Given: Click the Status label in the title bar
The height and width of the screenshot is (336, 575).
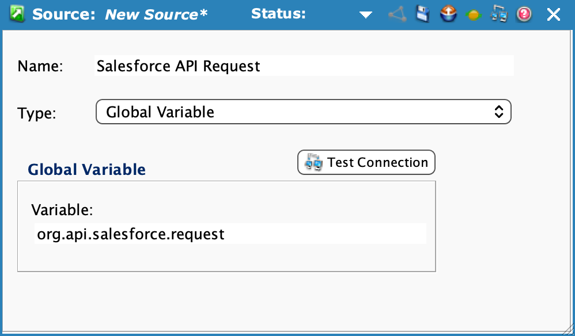Looking at the screenshot, I should (278, 14).
